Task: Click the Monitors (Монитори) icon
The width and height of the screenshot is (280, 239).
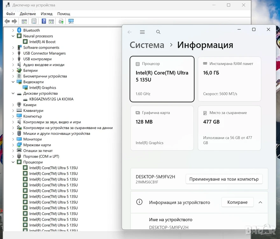Action: [19, 139]
